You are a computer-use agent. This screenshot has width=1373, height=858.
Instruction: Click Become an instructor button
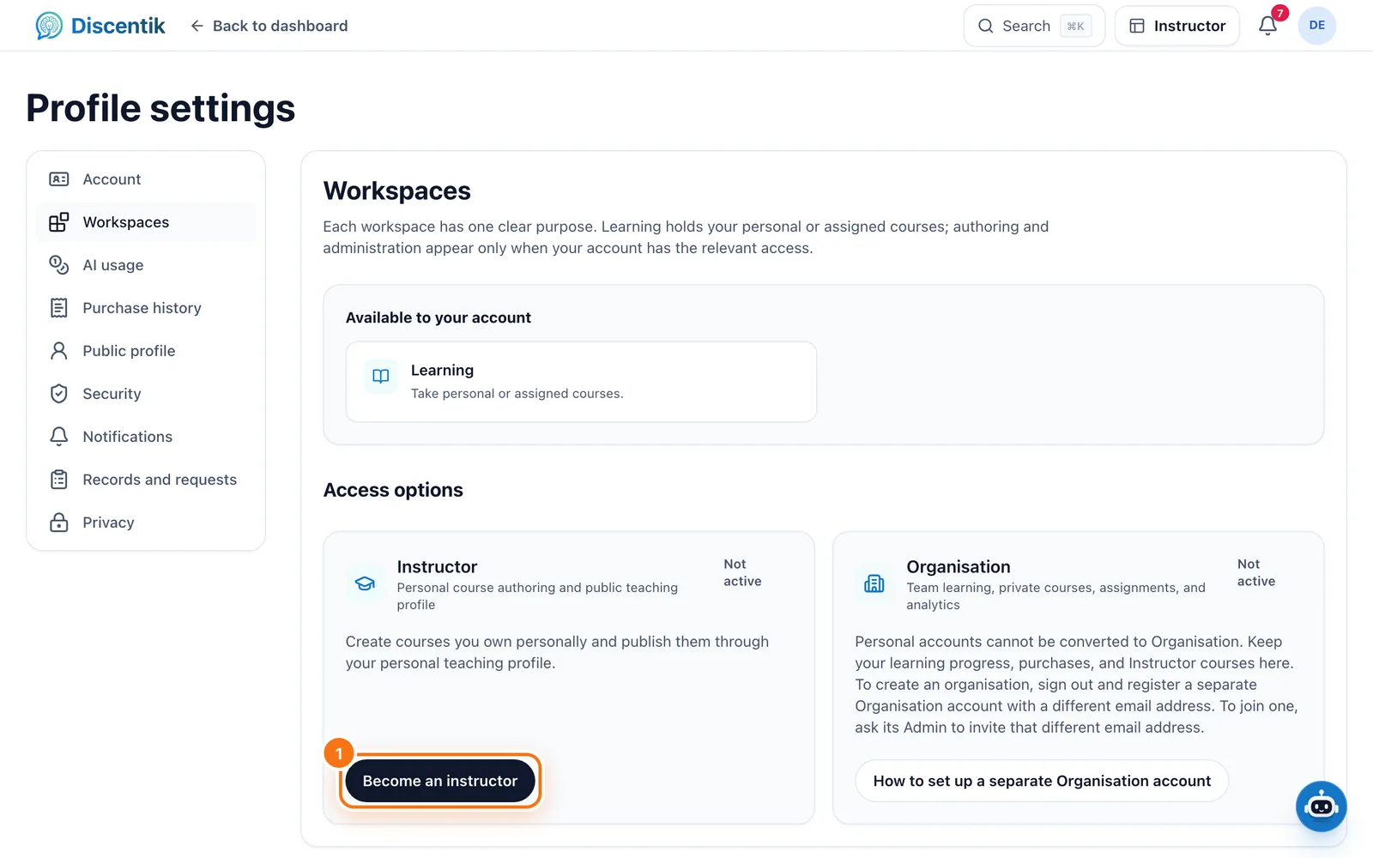440,781
